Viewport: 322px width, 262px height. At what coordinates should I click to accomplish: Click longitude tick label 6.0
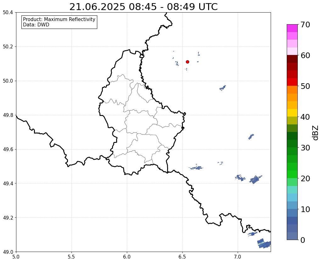[127, 257]
